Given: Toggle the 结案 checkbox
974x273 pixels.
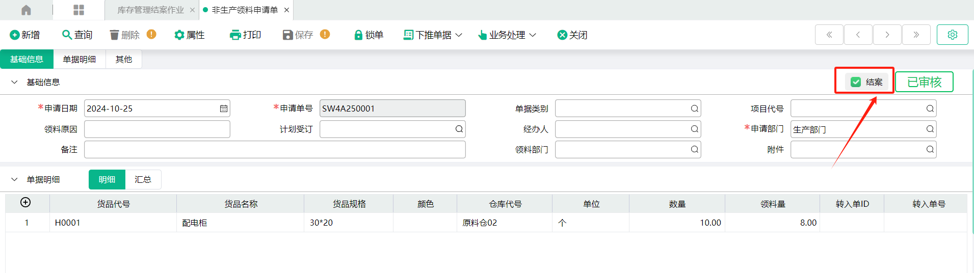Looking at the screenshot, I should coord(856,82).
